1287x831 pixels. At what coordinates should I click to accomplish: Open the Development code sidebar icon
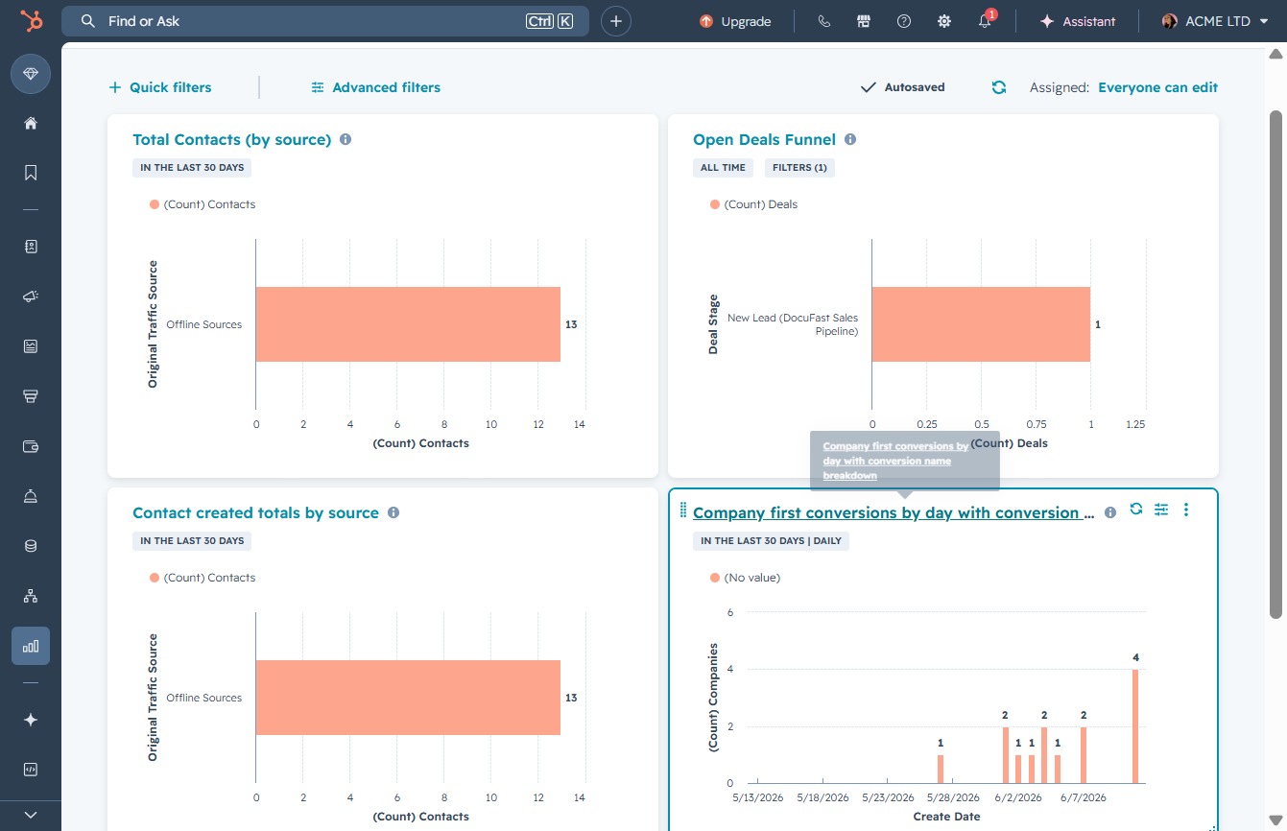(x=31, y=770)
